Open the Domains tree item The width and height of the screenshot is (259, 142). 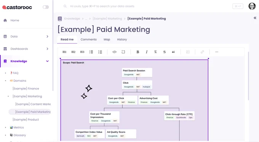coord(18,81)
